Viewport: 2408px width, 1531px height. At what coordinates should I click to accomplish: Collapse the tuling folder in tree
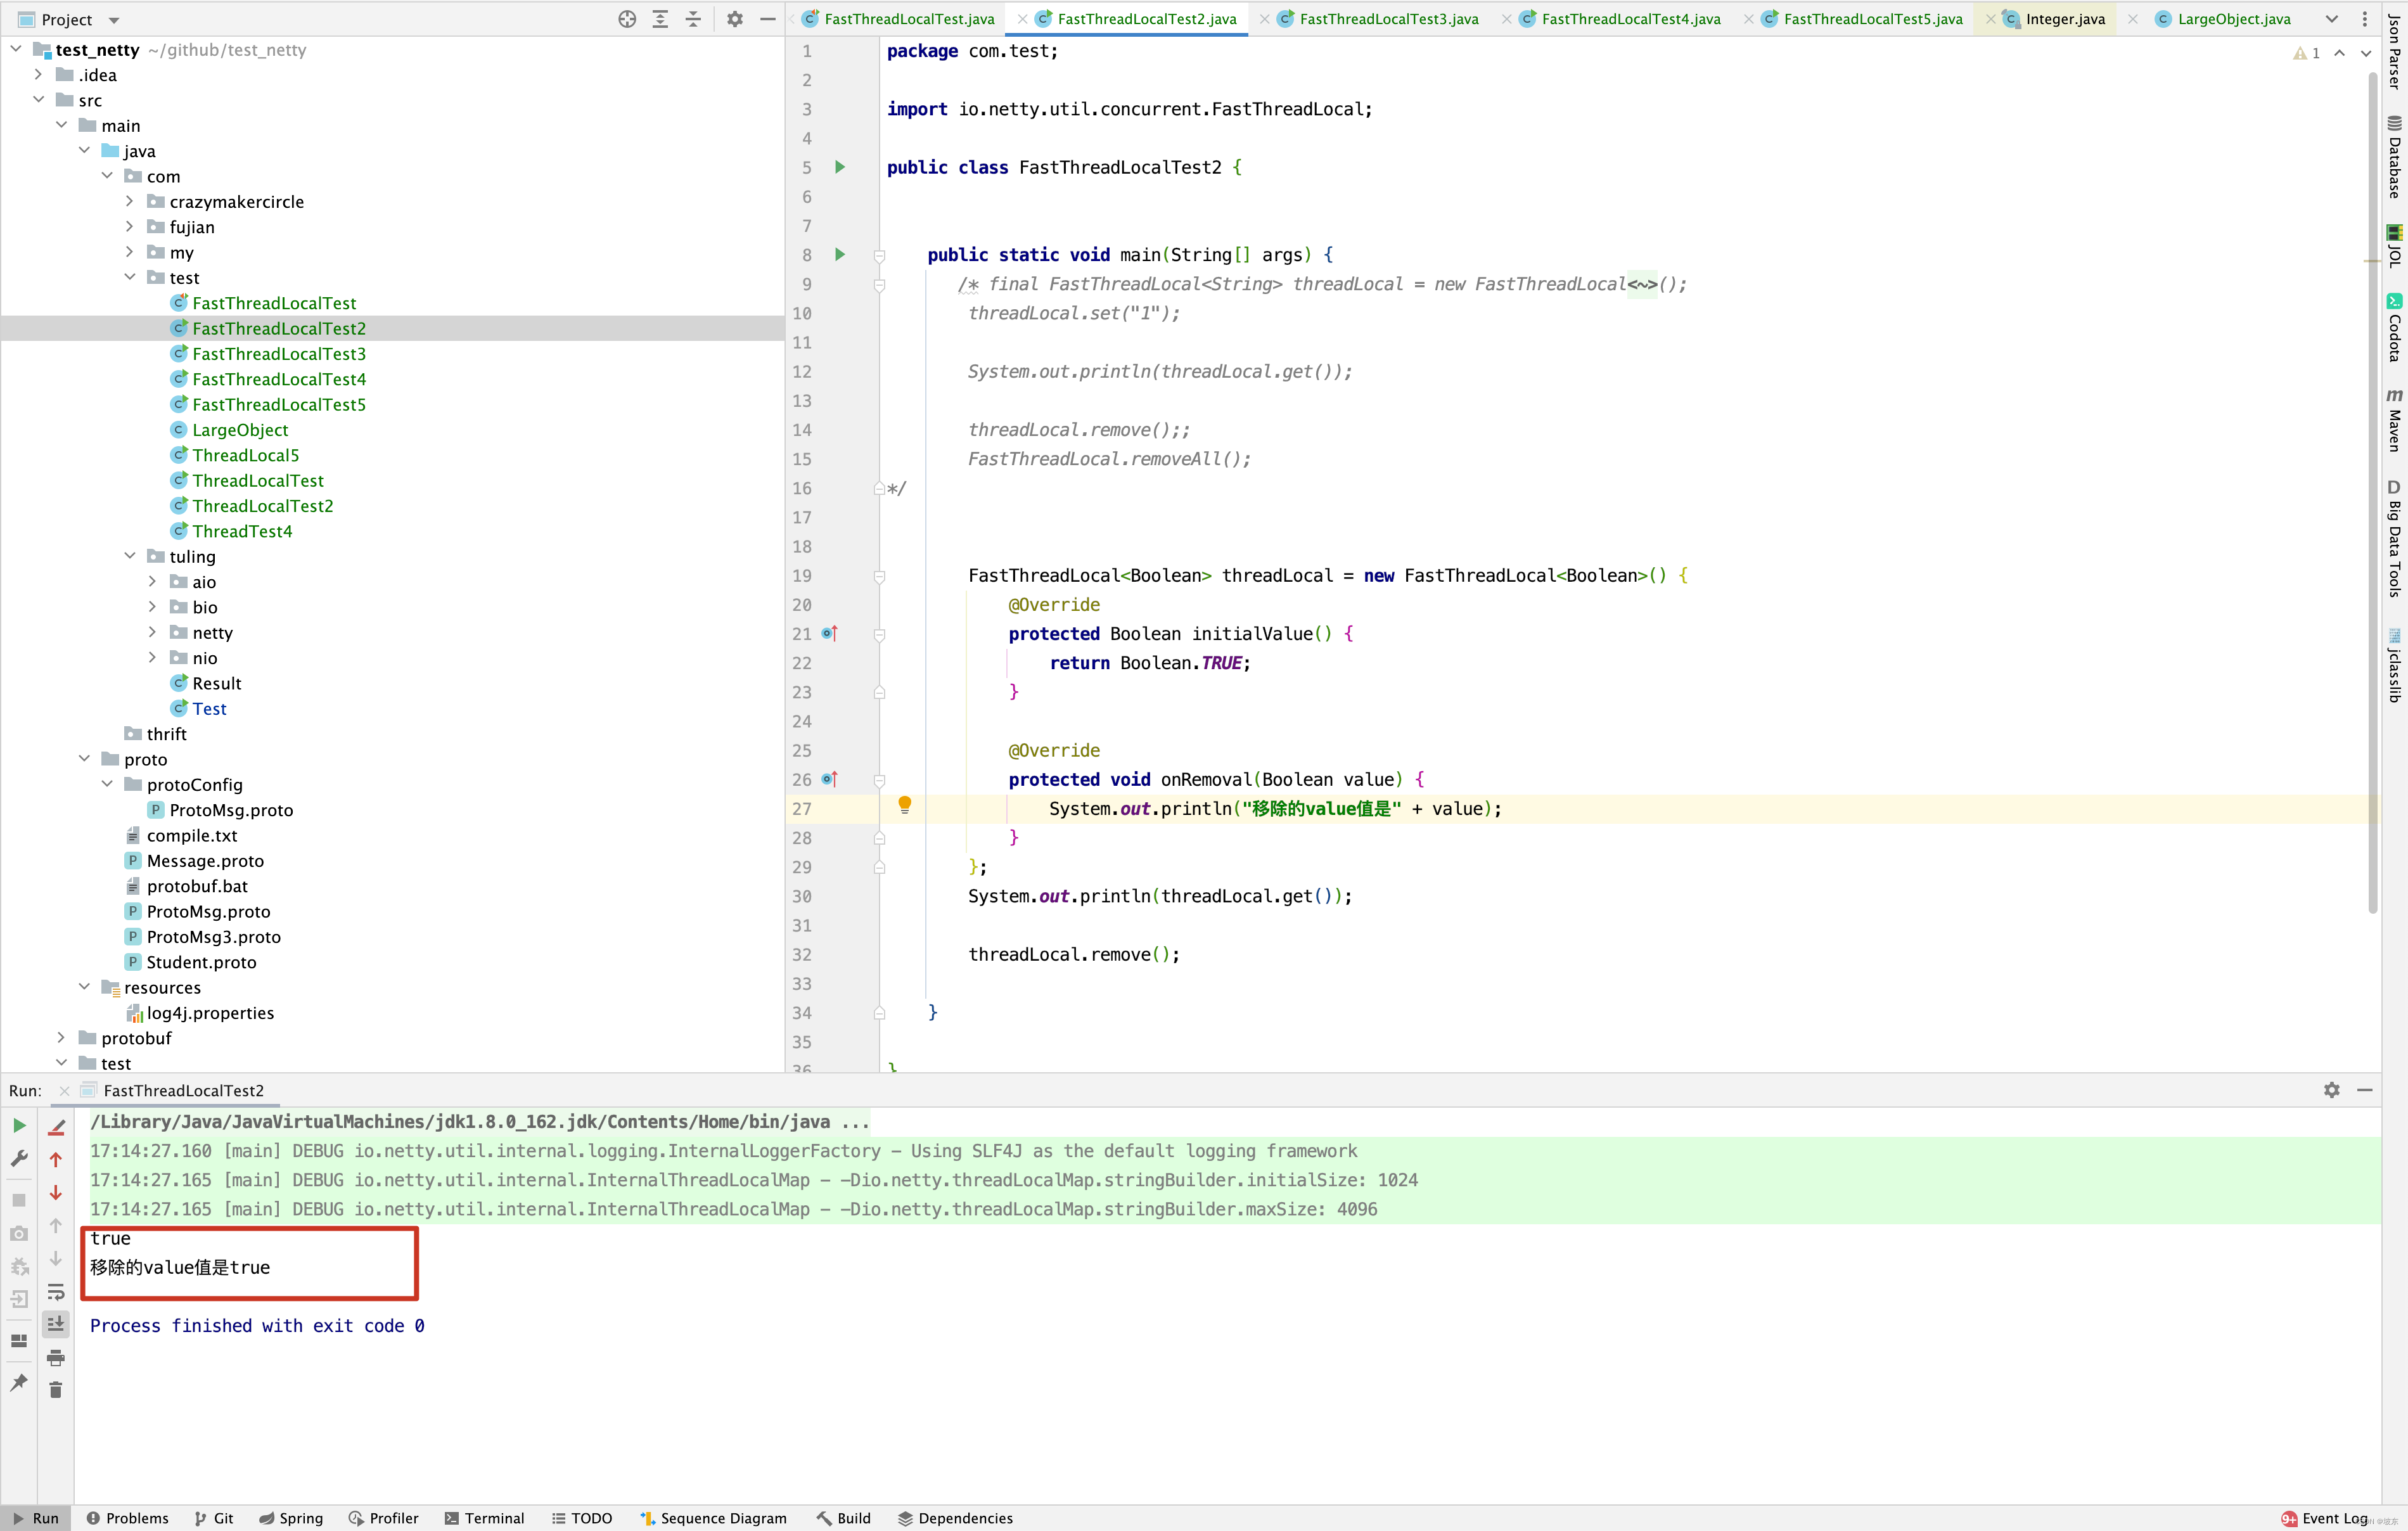tap(130, 556)
